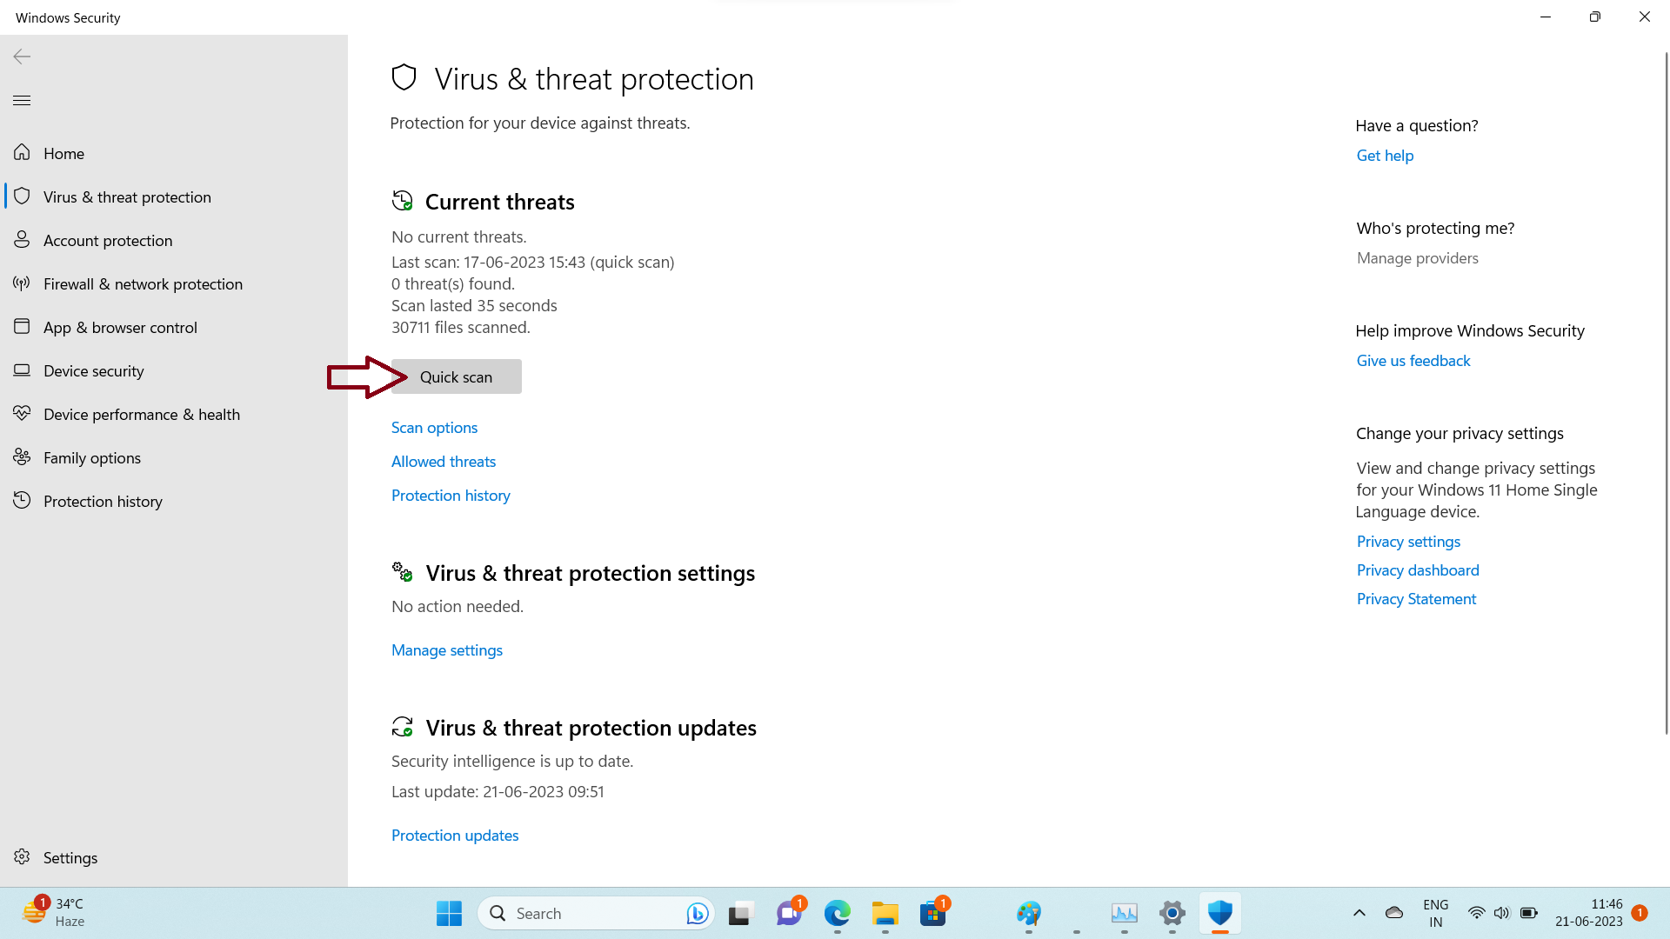Click the vertical scrollbar on right
This screenshot has height=939, width=1670.
(x=1666, y=391)
